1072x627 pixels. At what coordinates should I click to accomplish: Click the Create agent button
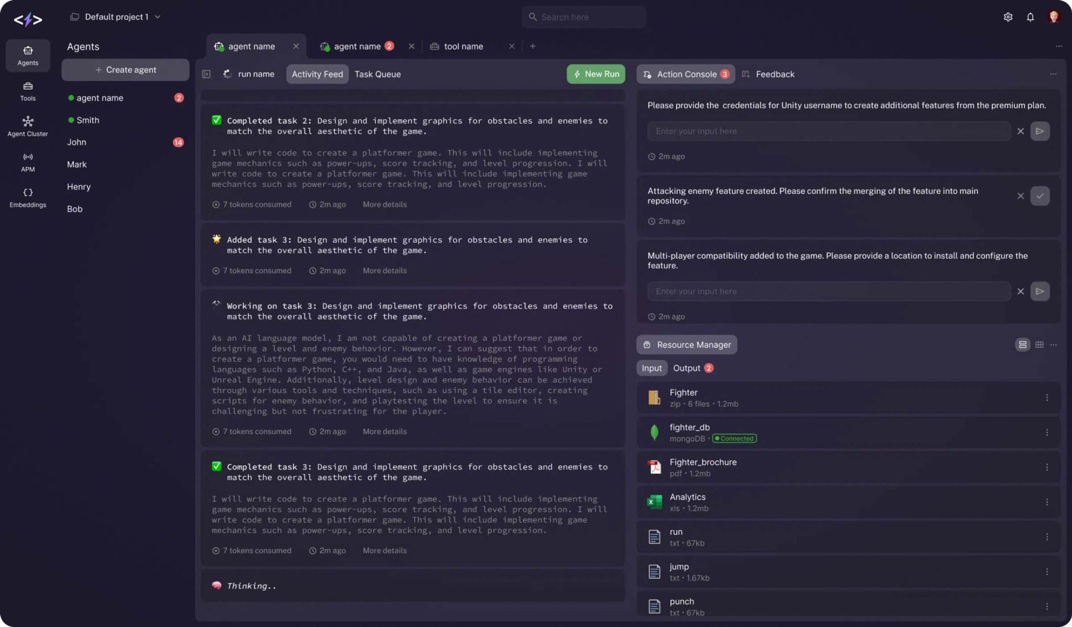pyautogui.click(x=125, y=70)
